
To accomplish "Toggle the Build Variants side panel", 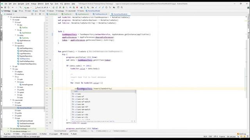I will (x=2, y=96).
